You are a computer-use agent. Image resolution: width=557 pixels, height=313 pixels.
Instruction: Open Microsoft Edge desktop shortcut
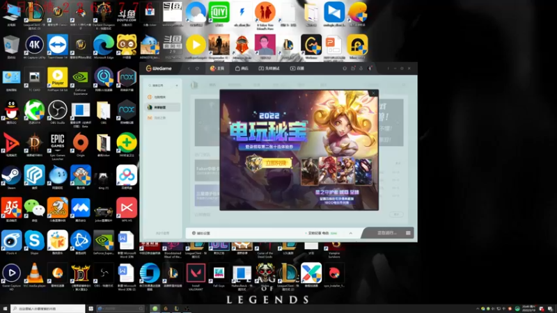tap(103, 47)
